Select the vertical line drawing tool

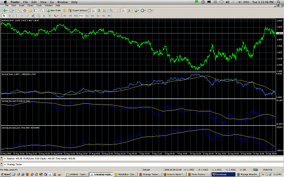tap(16, 16)
